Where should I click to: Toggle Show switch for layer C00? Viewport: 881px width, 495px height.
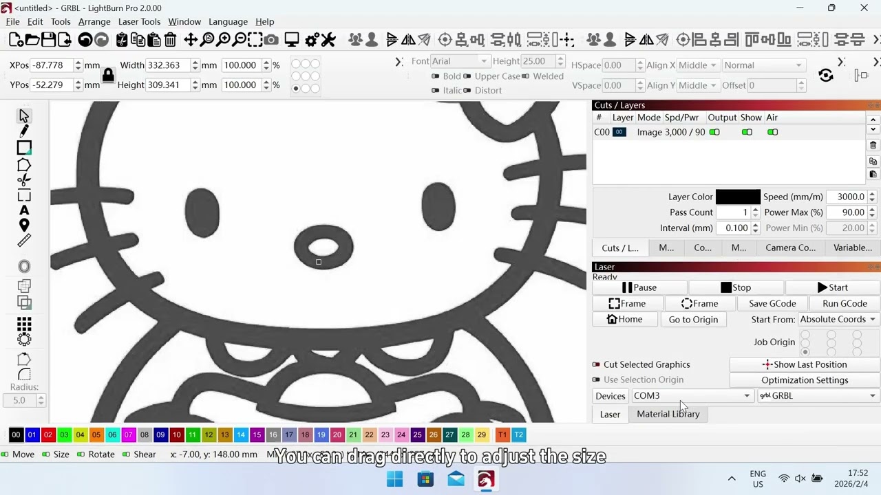pos(747,132)
